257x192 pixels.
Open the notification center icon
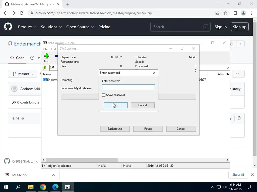pyautogui.click(x=249, y=187)
